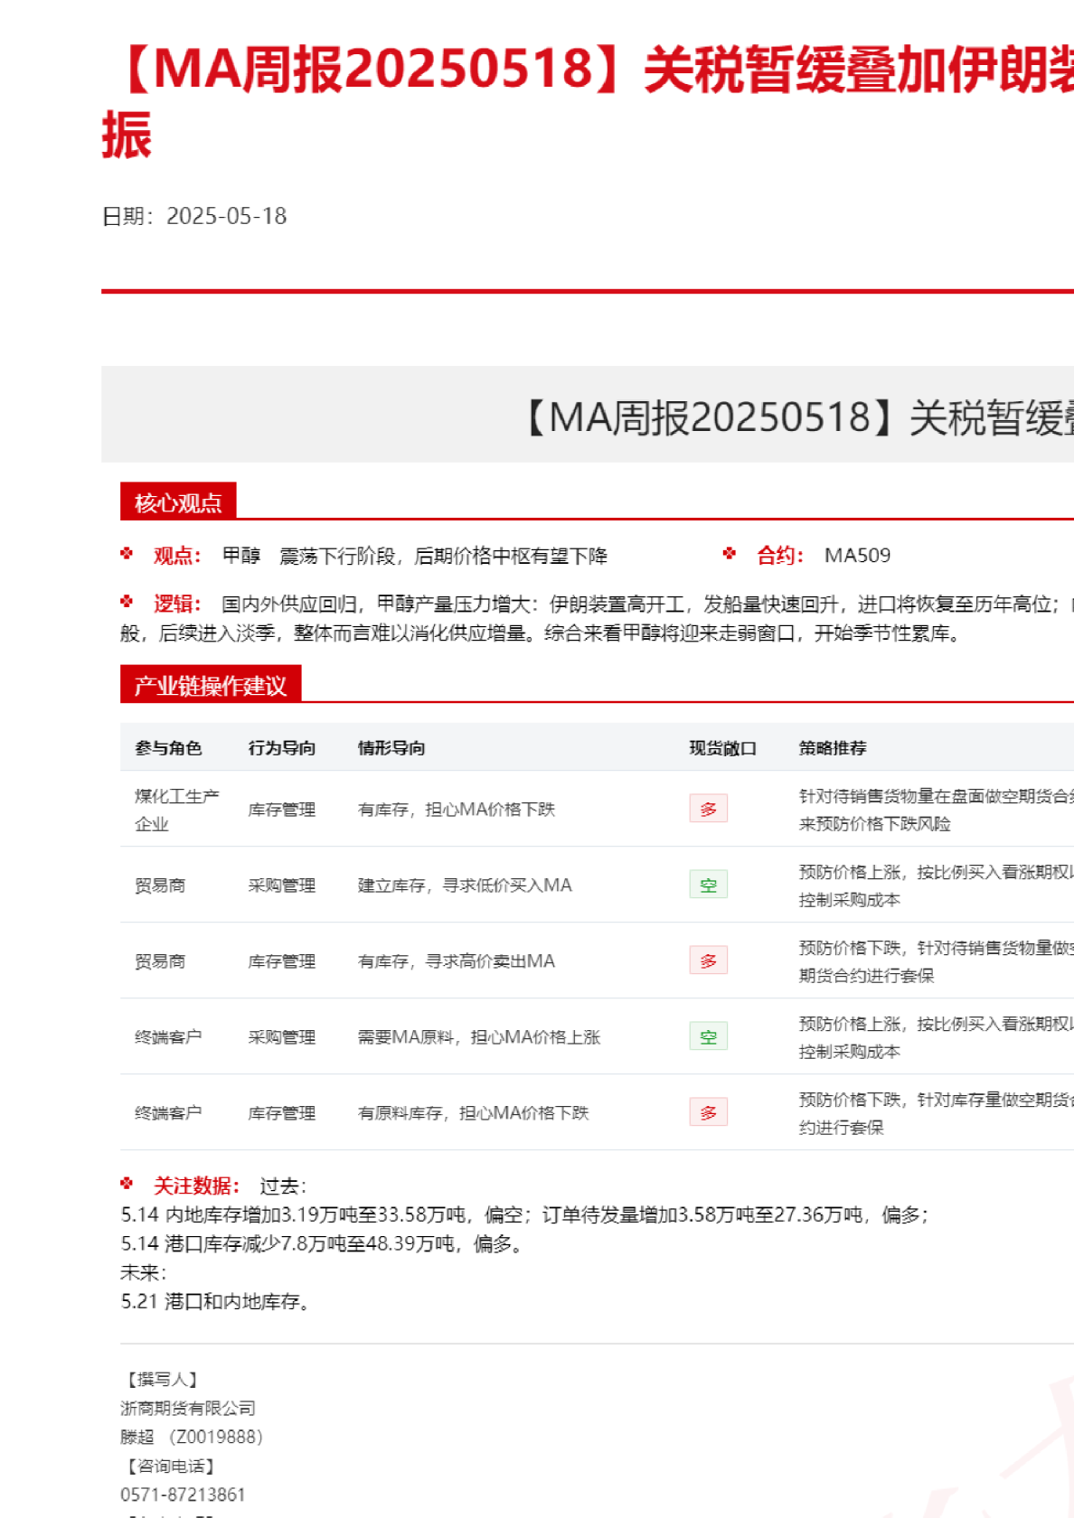
Task: Click the 策略推荐 column header
Action: tap(832, 748)
